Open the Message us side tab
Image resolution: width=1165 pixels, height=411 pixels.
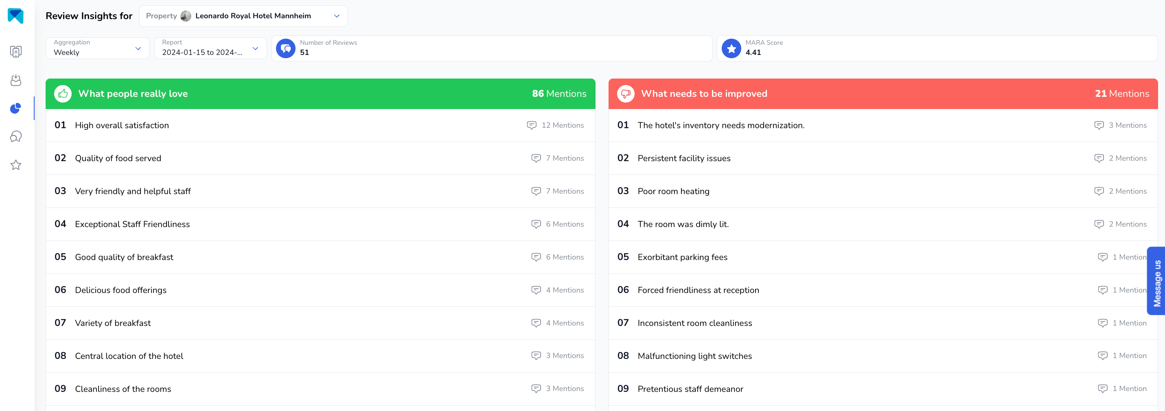coord(1156,281)
